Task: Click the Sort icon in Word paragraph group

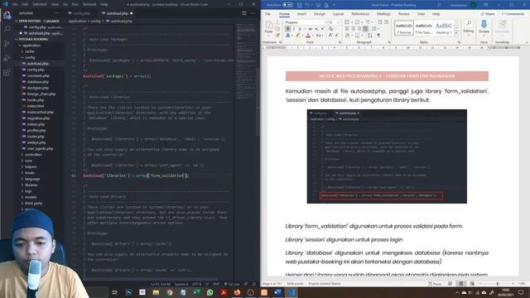Action: click(370, 35)
